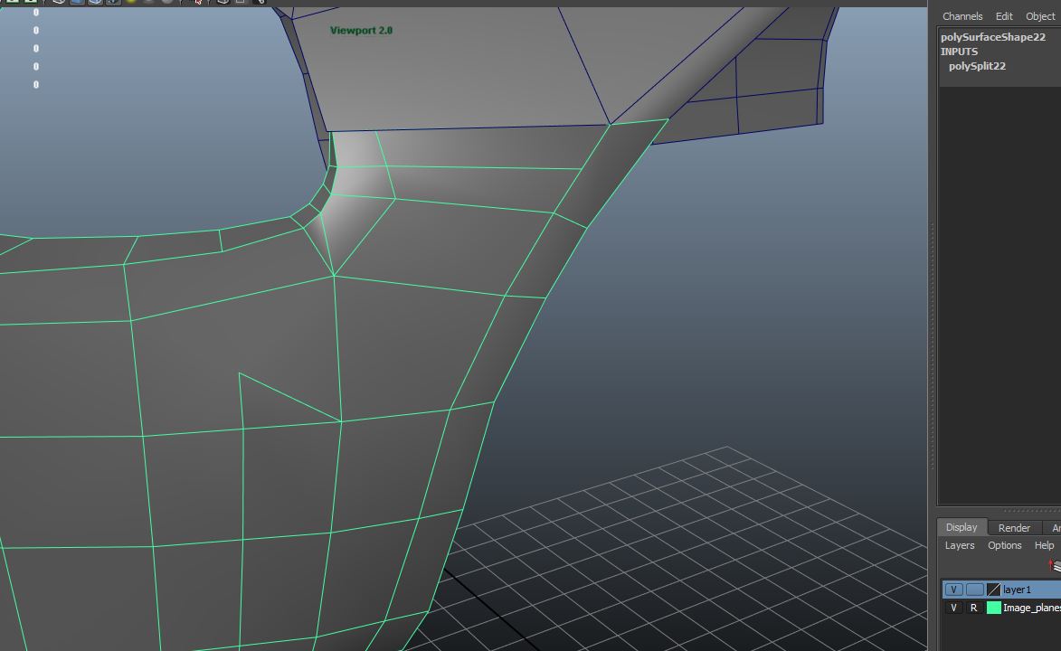Click the yellow use all lights icon
Screen dimensions: 1061x651
coord(131,1)
